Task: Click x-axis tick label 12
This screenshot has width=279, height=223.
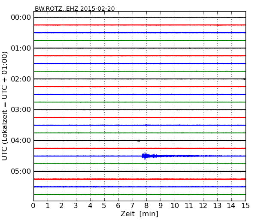Action: pos(203,206)
